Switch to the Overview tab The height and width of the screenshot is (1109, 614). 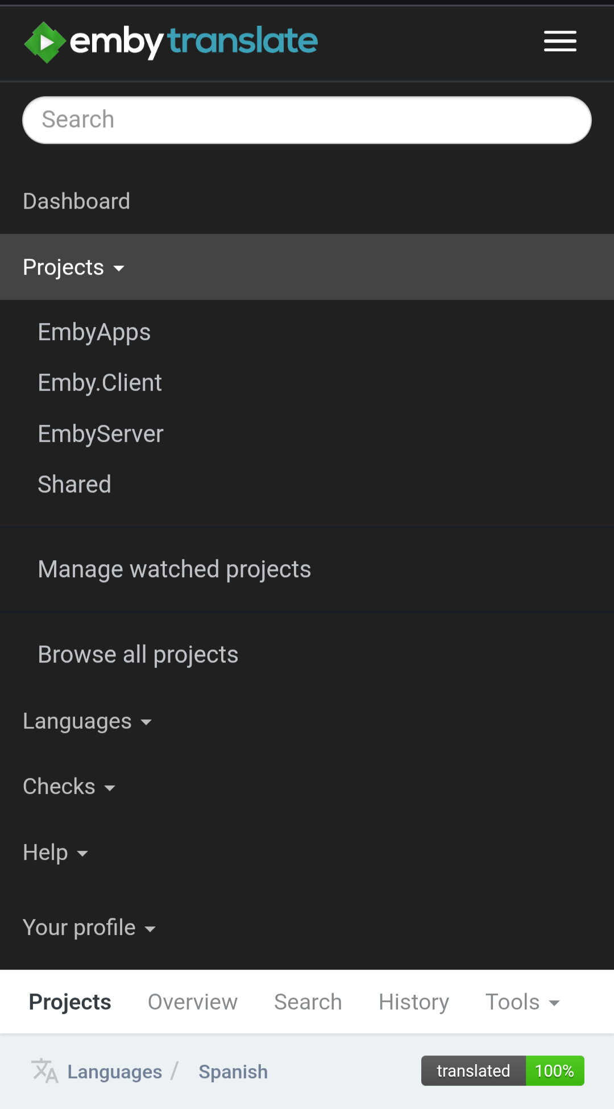[193, 1002]
